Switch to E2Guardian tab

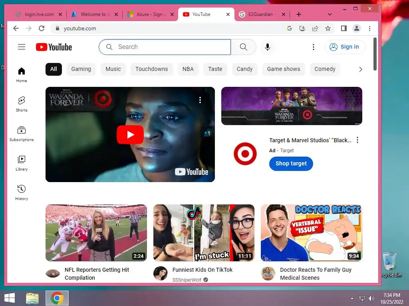click(x=262, y=14)
